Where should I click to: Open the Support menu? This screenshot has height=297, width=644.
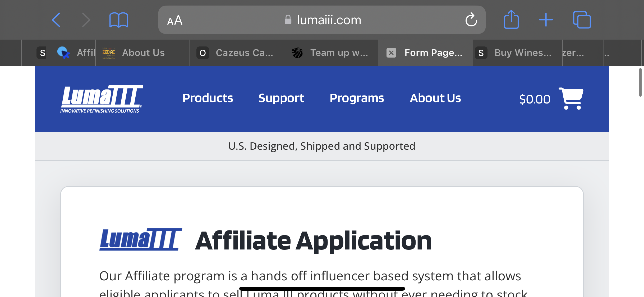tap(281, 98)
